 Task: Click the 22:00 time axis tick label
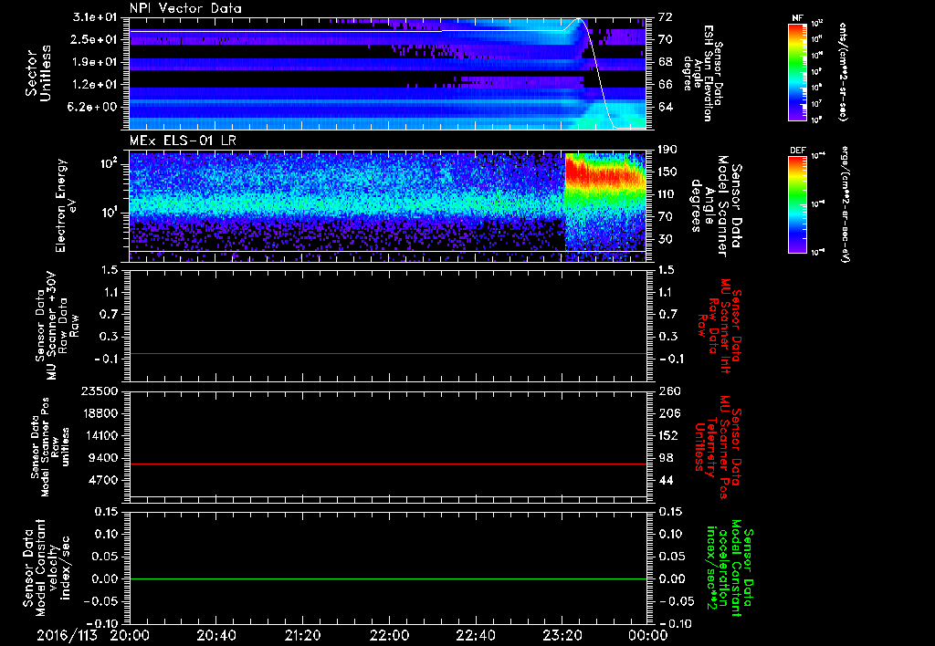point(390,634)
